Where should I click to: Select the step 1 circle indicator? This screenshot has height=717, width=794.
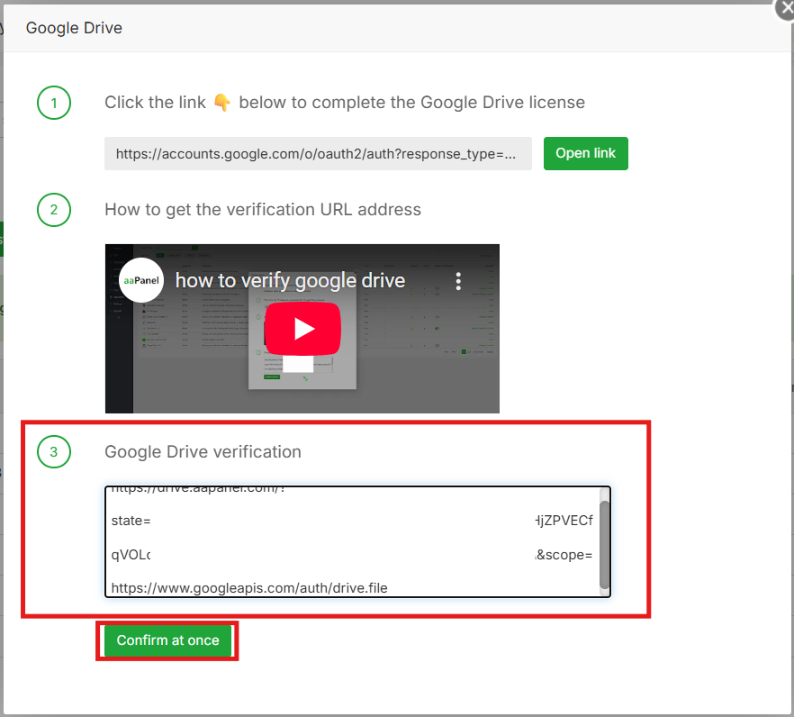click(x=53, y=103)
